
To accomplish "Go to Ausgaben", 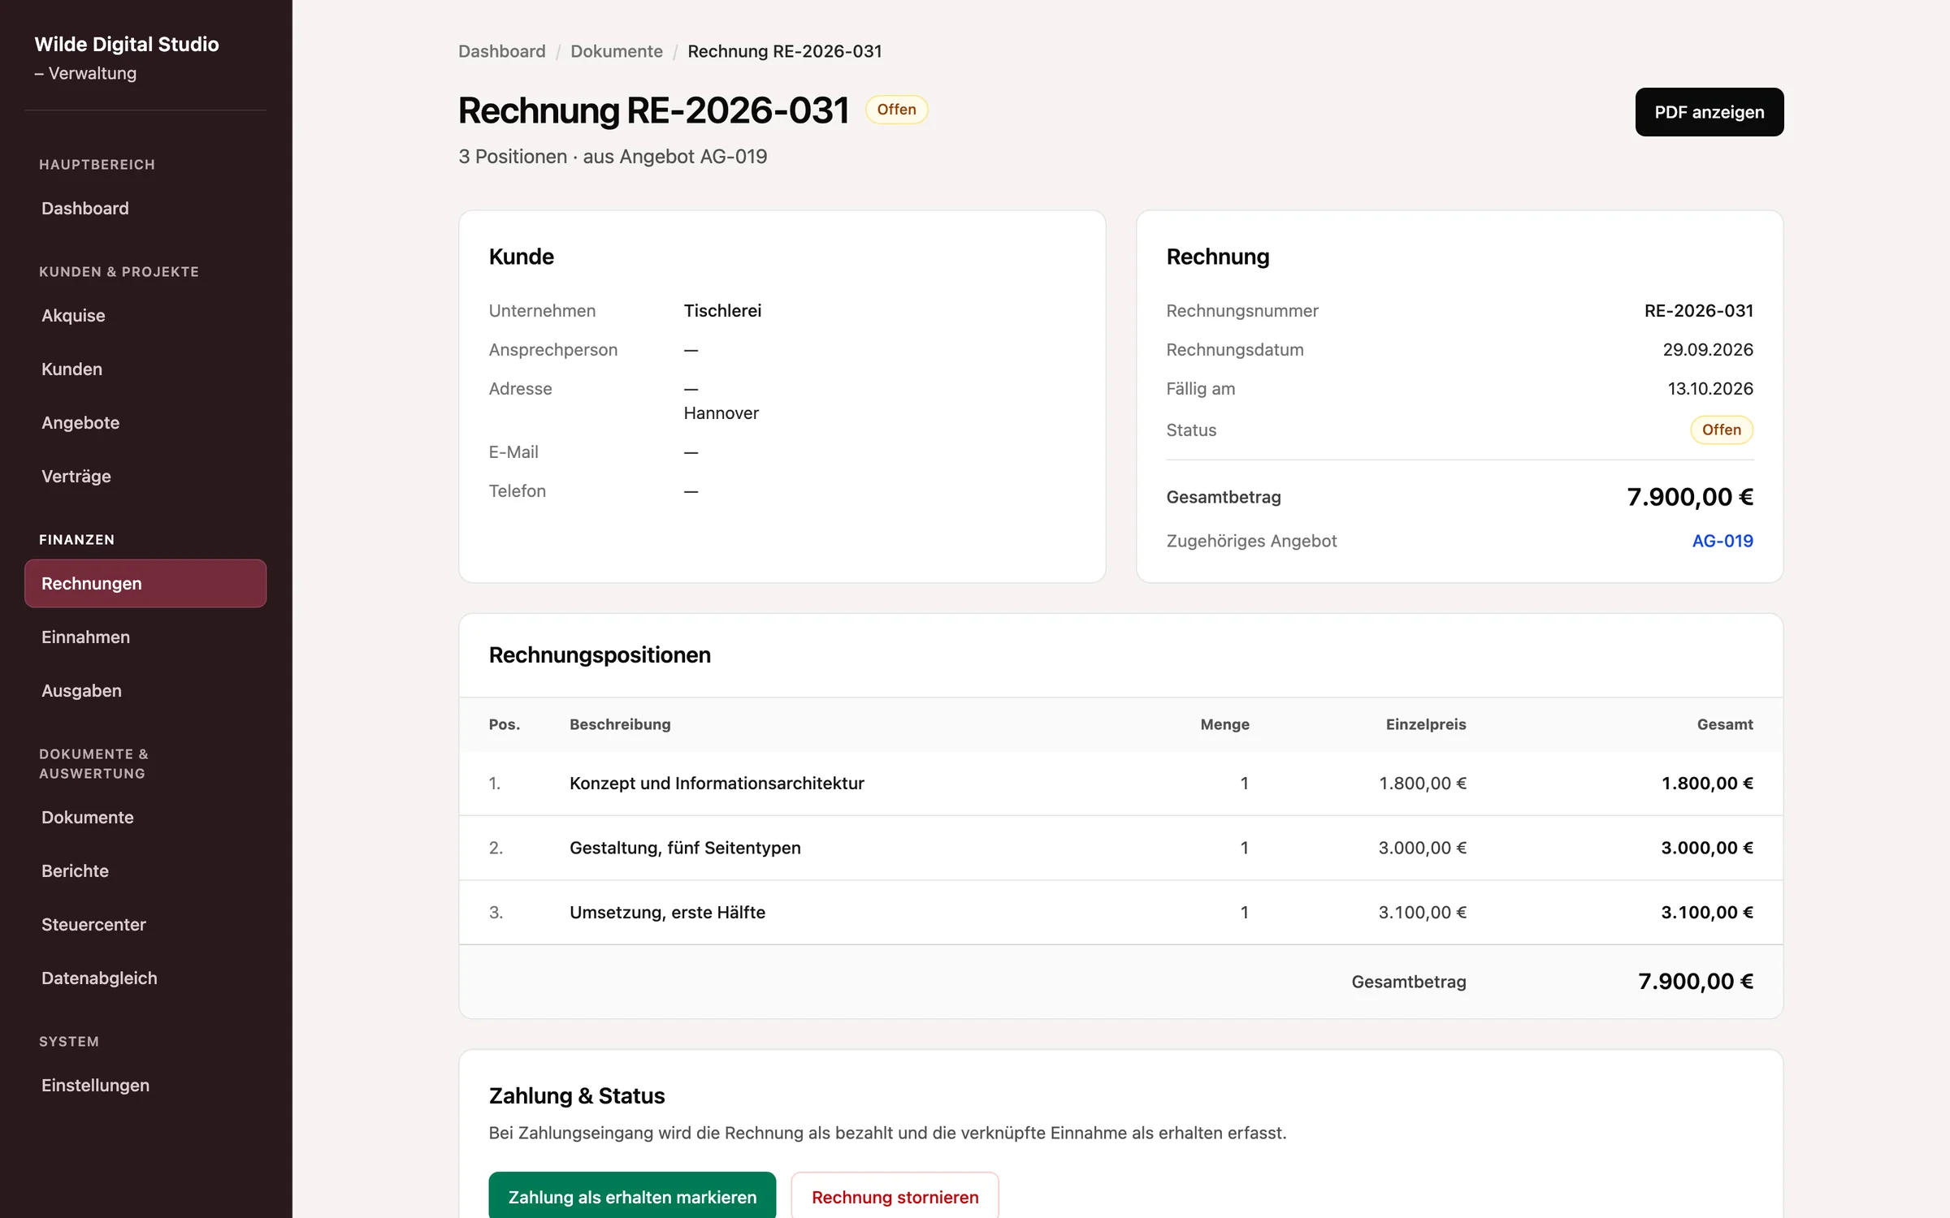I will (x=145, y=691).
